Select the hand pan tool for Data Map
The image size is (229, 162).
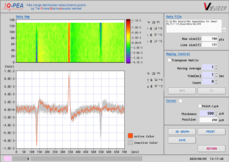(158, 22)
